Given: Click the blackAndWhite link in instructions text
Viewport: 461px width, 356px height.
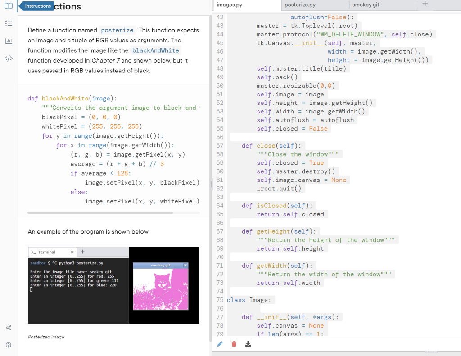Looking at the screenshot, I should pyautogui.click(x=155, y=50).
